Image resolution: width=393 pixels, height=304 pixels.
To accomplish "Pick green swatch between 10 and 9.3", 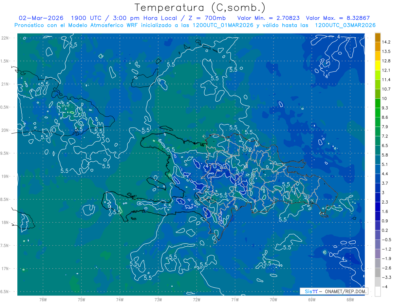I will (x=378, y=103).
